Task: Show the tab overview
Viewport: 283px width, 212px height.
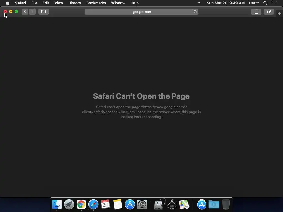Action: click(269, 12)
